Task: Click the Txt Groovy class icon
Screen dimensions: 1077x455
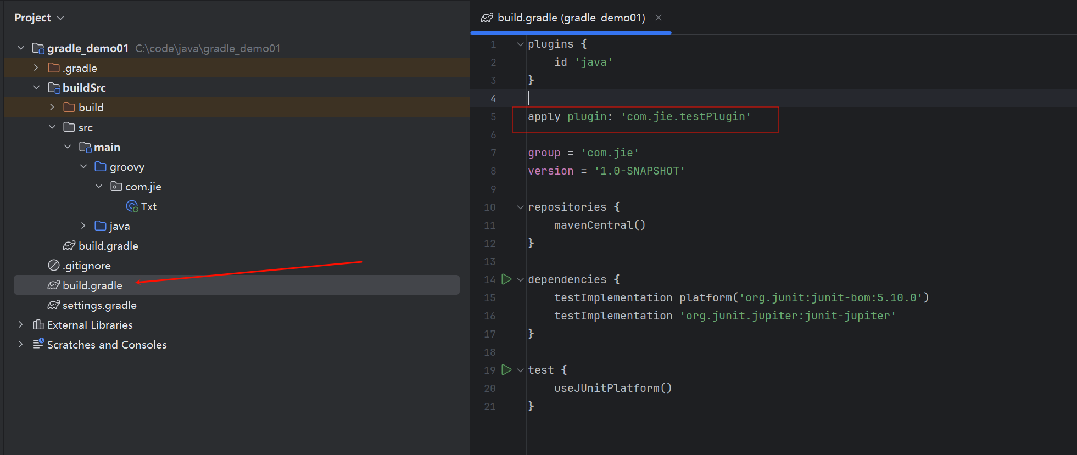Action: pyautogui.click(x=132, y=206)
